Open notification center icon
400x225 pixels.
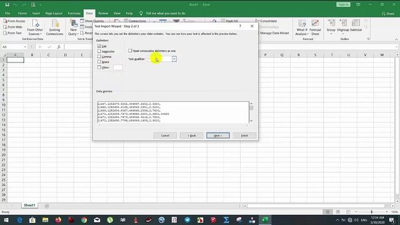[x=392, y=220]
